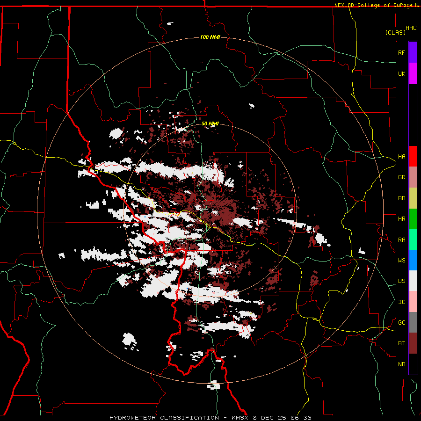Click the HYDROMETEOR CLASSIFICATION title text
The image size is (421, 421).
pos(164,418)
